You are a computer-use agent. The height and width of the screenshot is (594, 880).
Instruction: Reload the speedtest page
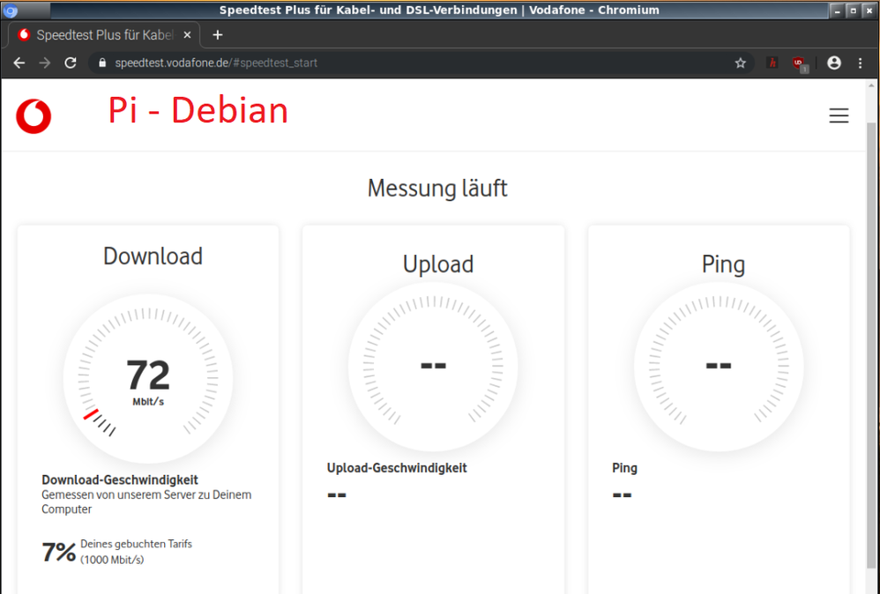pos(71,63)
